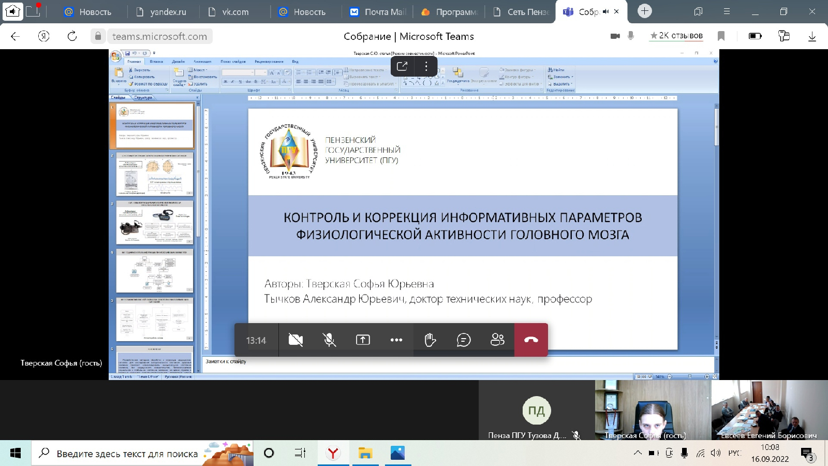Reload the Teams page
The height and width of the screenshot is (466, 828).
pos(72,36)
